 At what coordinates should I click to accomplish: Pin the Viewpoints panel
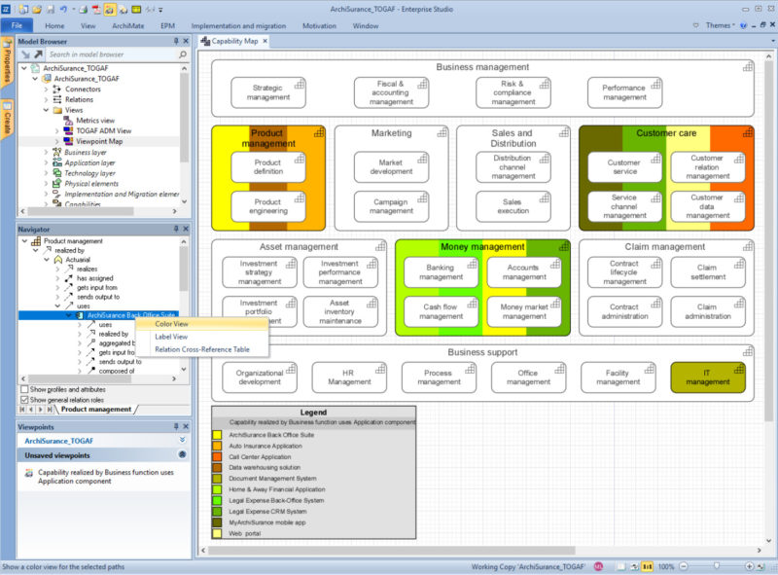click(x=176, y=426)
